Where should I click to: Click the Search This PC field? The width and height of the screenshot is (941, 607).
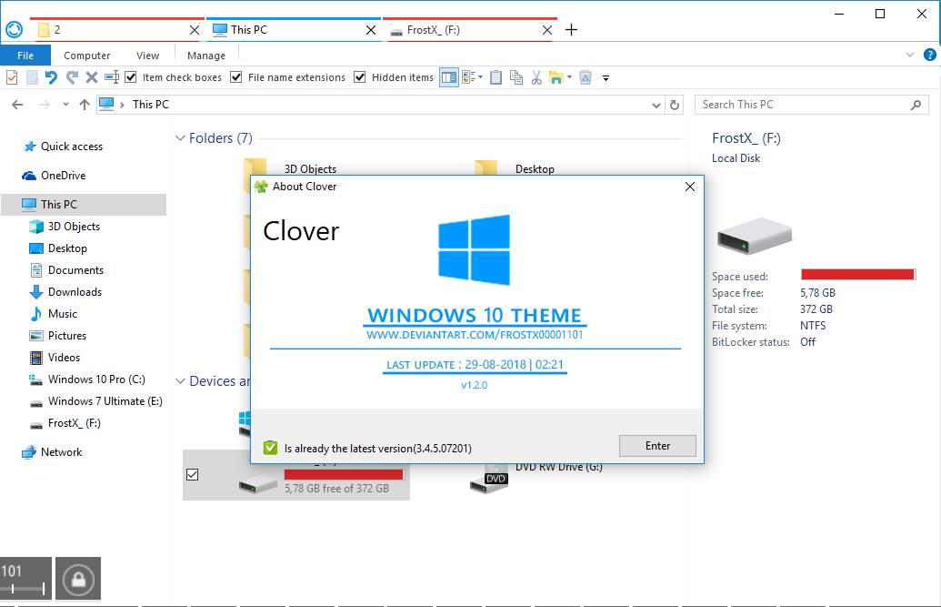811,105
